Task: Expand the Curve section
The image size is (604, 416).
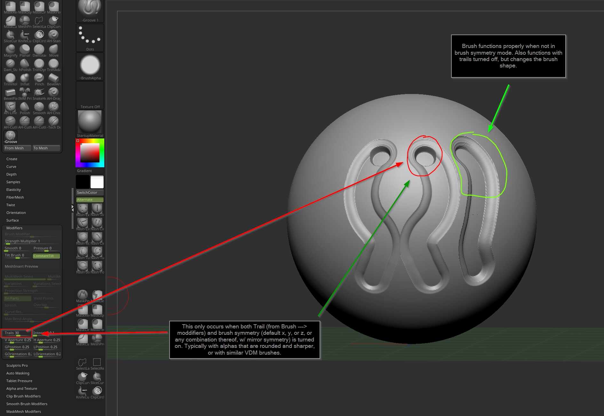Action: tap(11, 167)
